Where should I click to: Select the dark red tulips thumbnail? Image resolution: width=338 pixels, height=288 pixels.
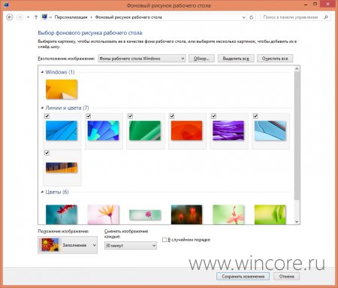pyautogui.click(x=187, y=214)
